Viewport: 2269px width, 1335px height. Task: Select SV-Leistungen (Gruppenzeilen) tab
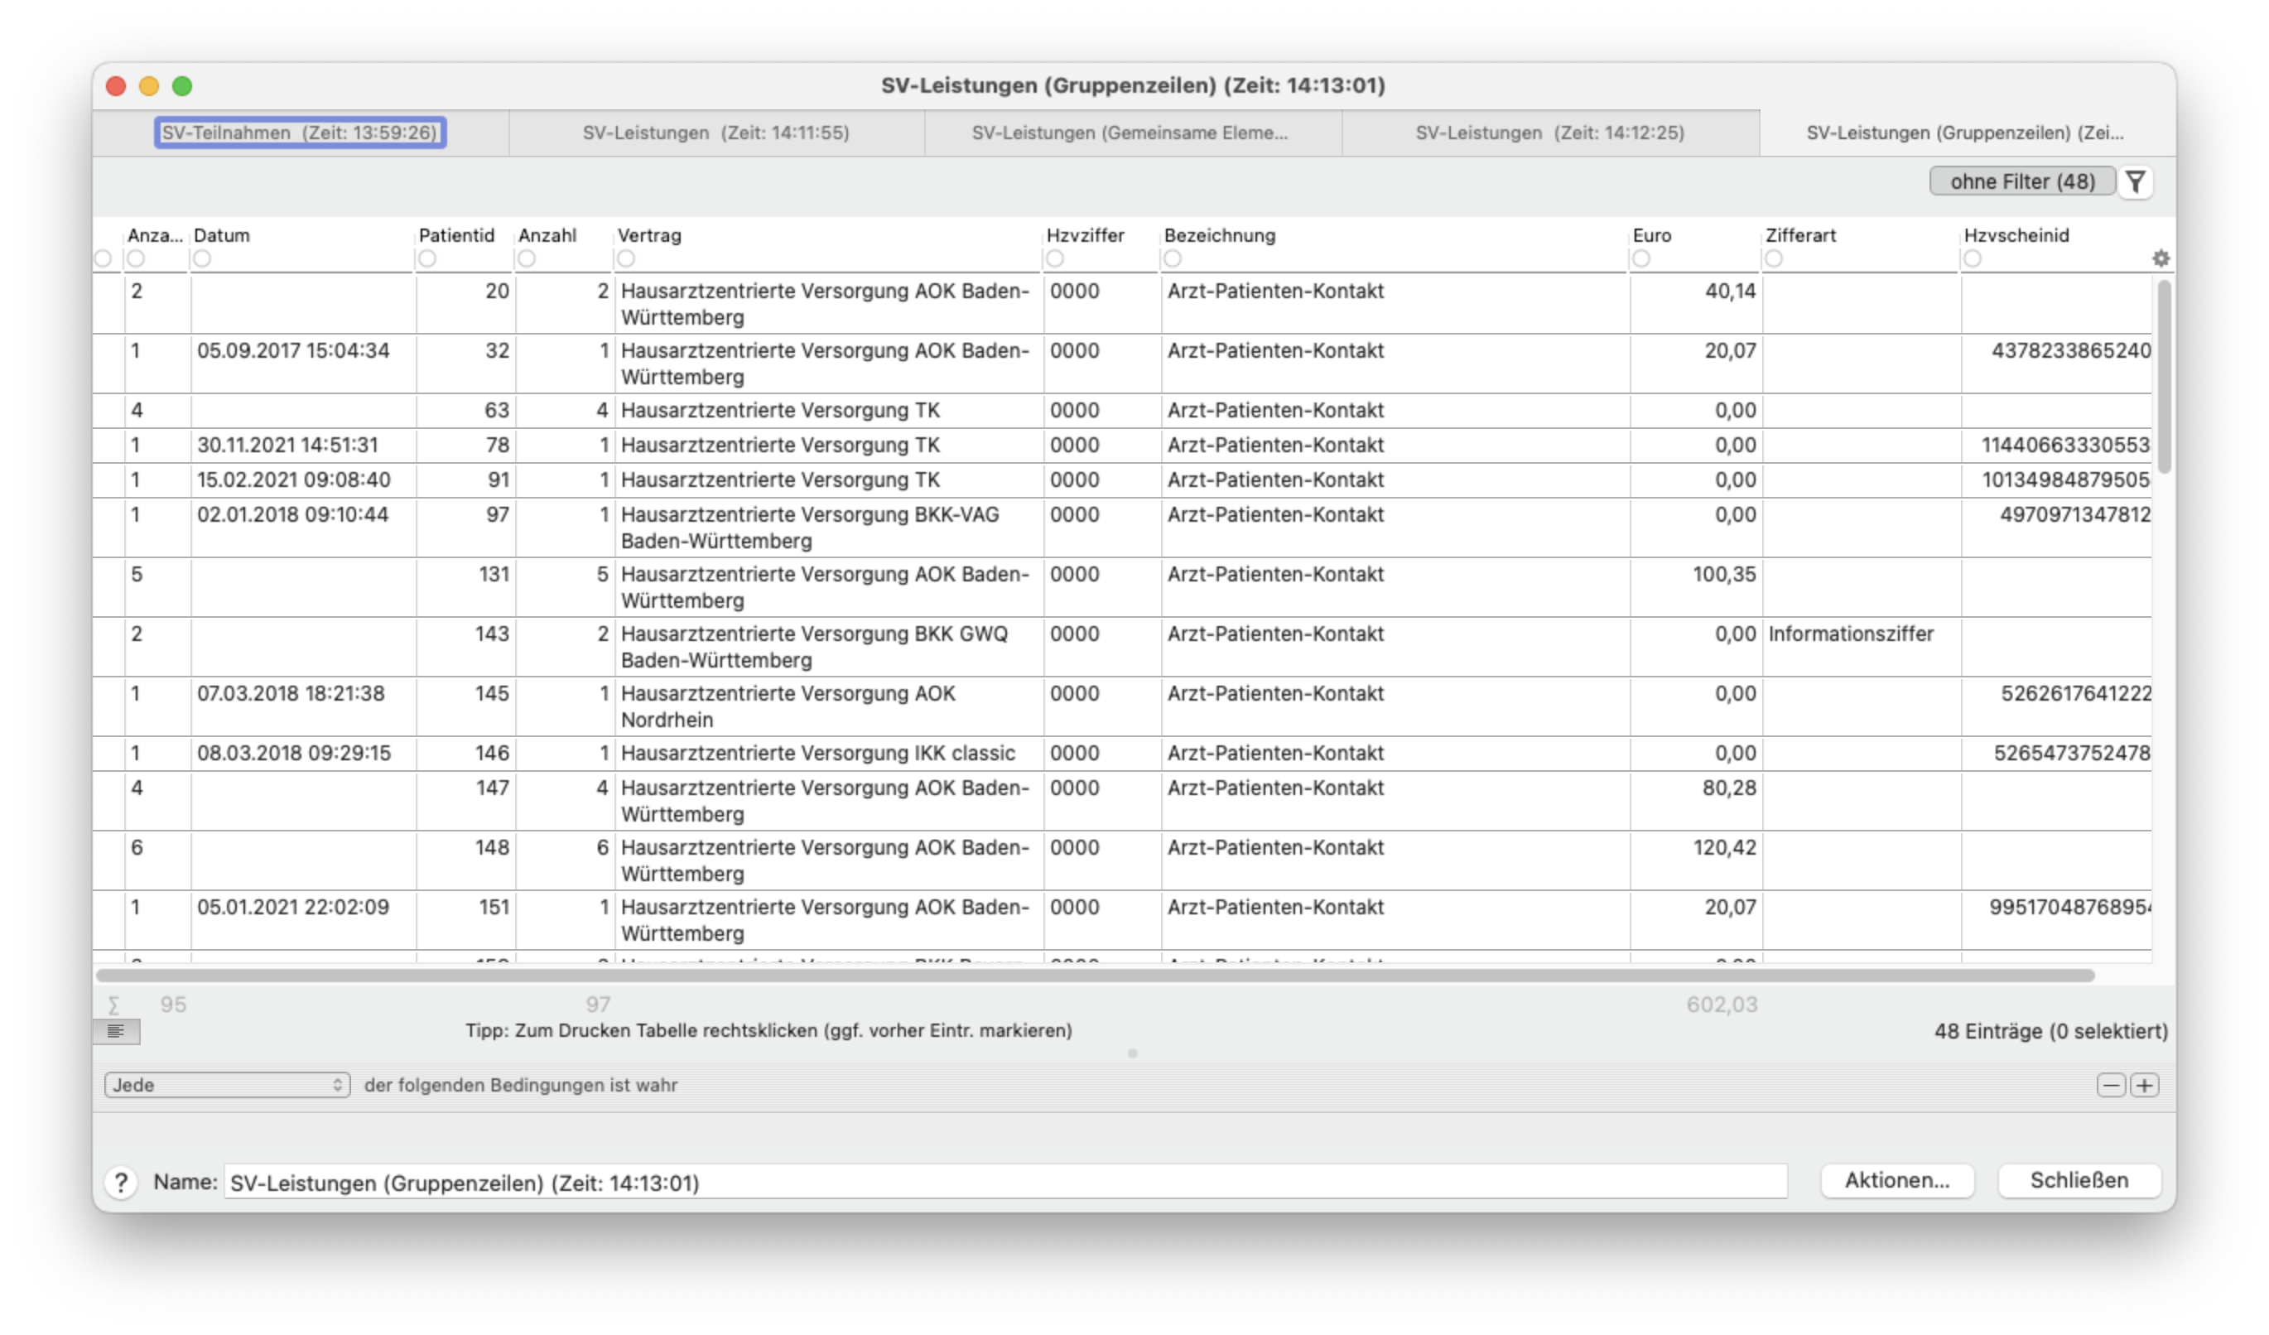[x=1967, y=133]
